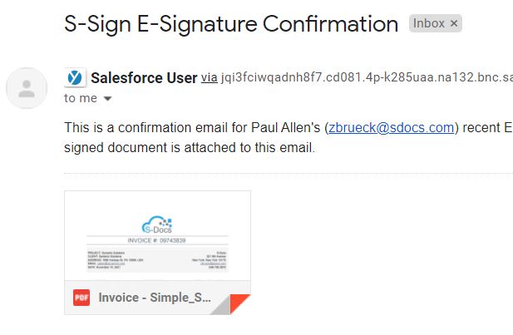Open the invoice attachment preview thumbnail
The width and height of the screenshot is (513, 335).
click(157, 235)
